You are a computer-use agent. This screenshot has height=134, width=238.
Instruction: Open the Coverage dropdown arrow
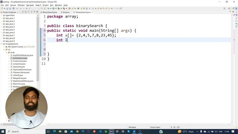click(61, 9)
